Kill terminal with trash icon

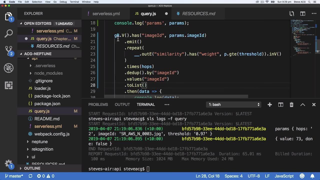point(291,105)
